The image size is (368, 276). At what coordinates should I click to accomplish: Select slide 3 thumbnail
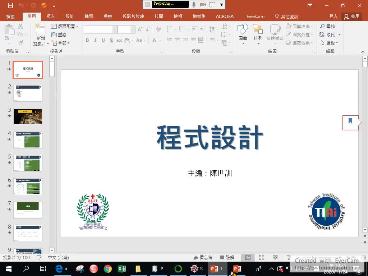[28, 117]
